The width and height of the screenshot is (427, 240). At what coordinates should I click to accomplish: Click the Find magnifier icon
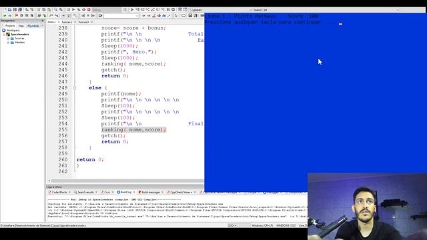click(x=55, y=9)
